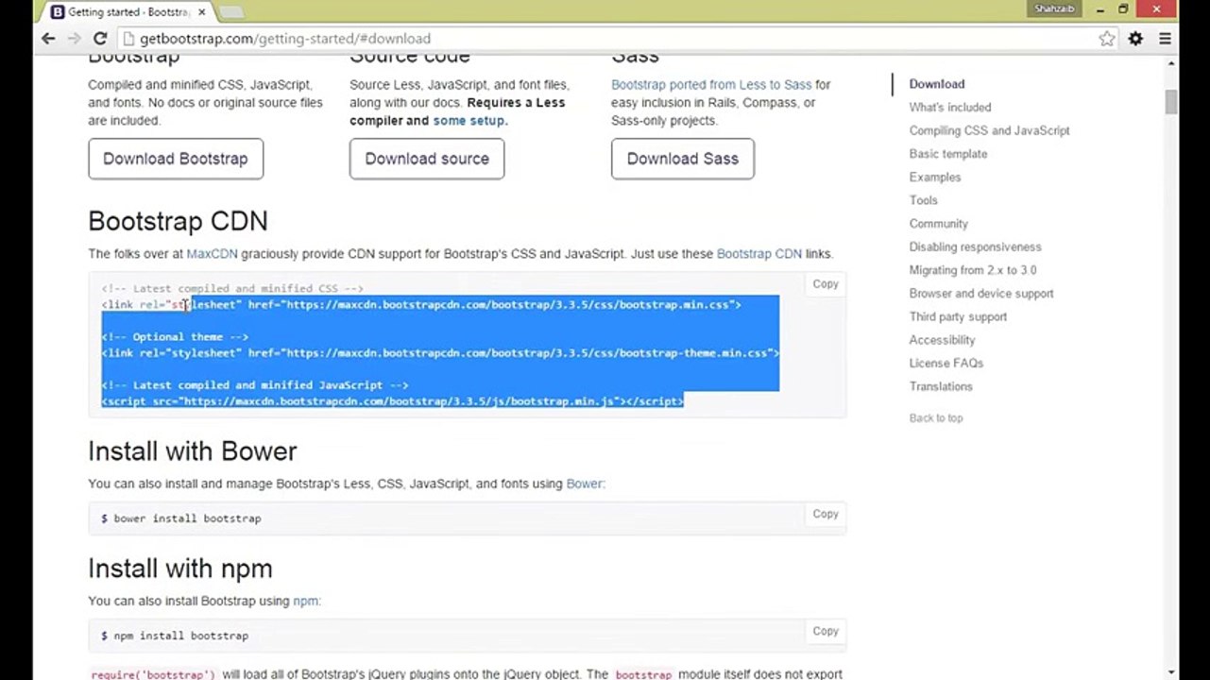
Task: Click the 'Install with Bower' heading
Action: [x=193, y=451]
